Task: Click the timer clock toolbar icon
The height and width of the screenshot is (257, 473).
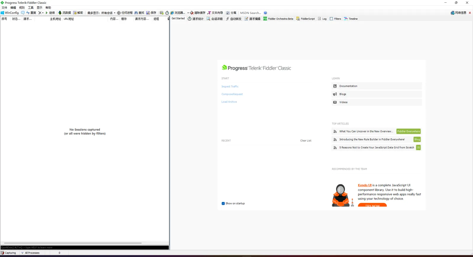Action: [167, 13]
